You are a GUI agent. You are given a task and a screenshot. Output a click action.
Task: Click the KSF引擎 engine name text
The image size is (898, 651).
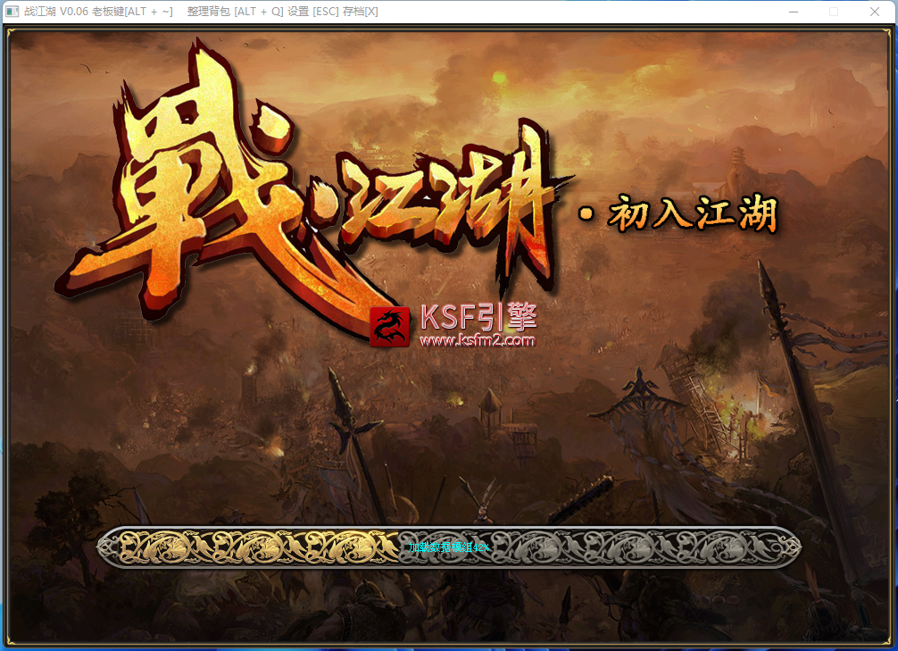coord(478,317)
